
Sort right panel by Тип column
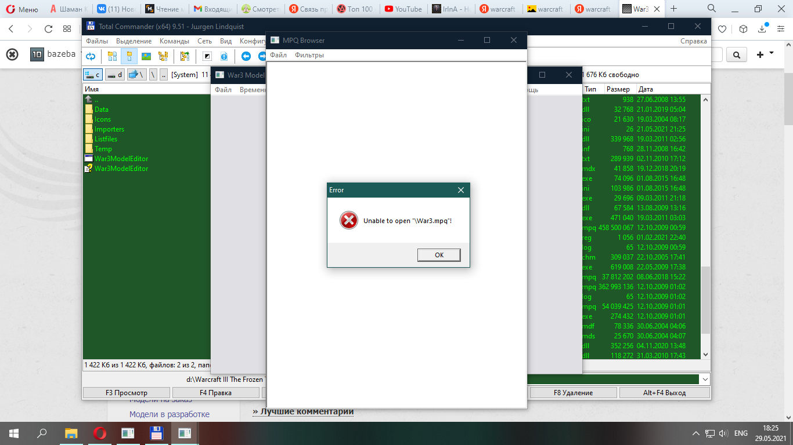pyautogui.click(x=591, y=89)
